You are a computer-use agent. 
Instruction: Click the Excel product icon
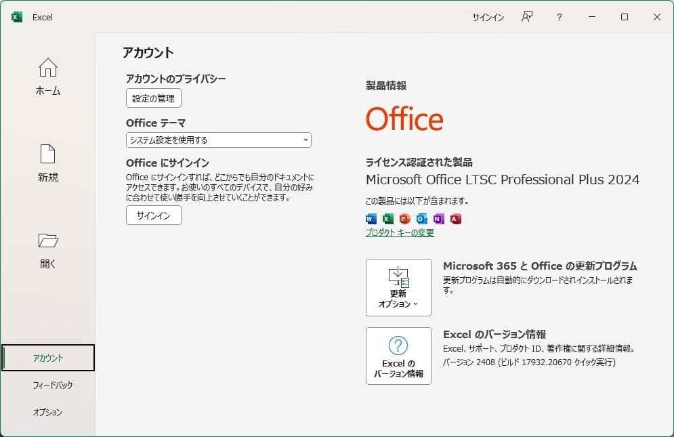click(x=387, y=219)
